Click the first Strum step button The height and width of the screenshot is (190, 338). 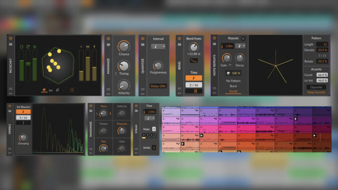pyautogui.click(x=144, y=135)
